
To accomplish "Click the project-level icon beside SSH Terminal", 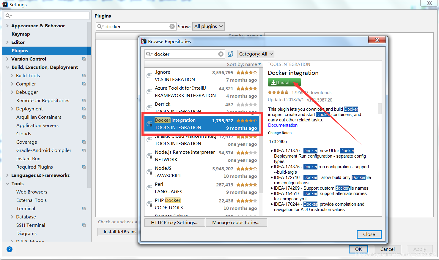I will click(x=84, y=225).
